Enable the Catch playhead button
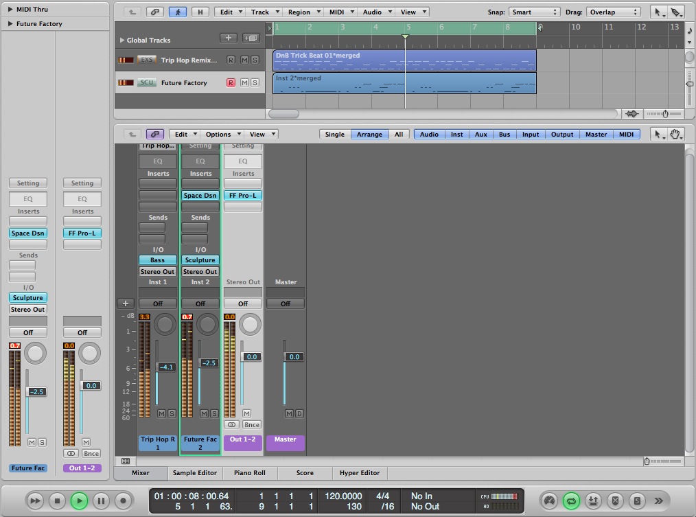 point(178,12)
